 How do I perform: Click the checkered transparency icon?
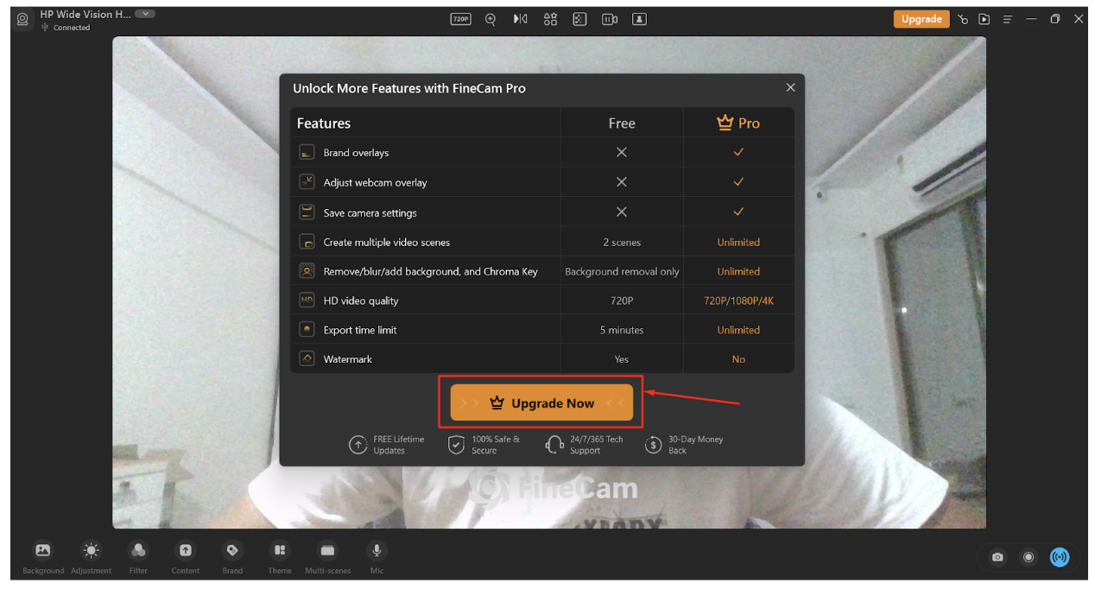pyautogui.click(x=579, y=19)
